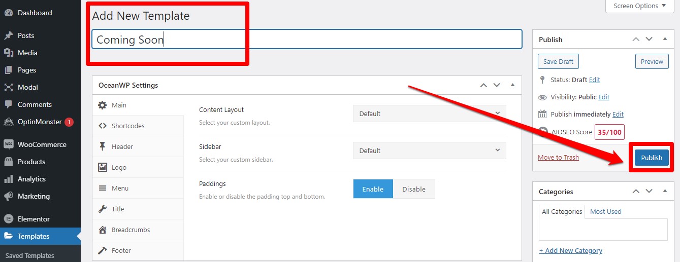Disable the Paddings option

tap(414, 189)
